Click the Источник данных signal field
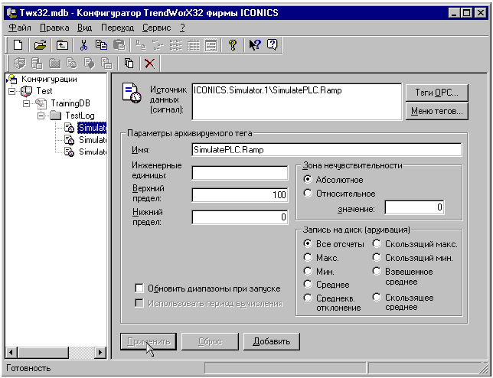 (297, 102)
